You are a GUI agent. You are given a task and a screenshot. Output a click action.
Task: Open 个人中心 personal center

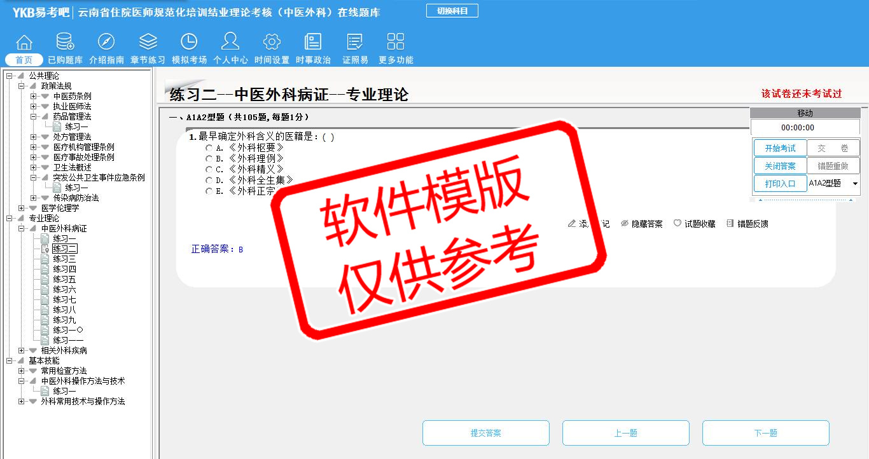[230, 43]
